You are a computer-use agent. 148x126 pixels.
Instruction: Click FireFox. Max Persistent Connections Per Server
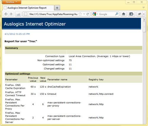point(15,117)
